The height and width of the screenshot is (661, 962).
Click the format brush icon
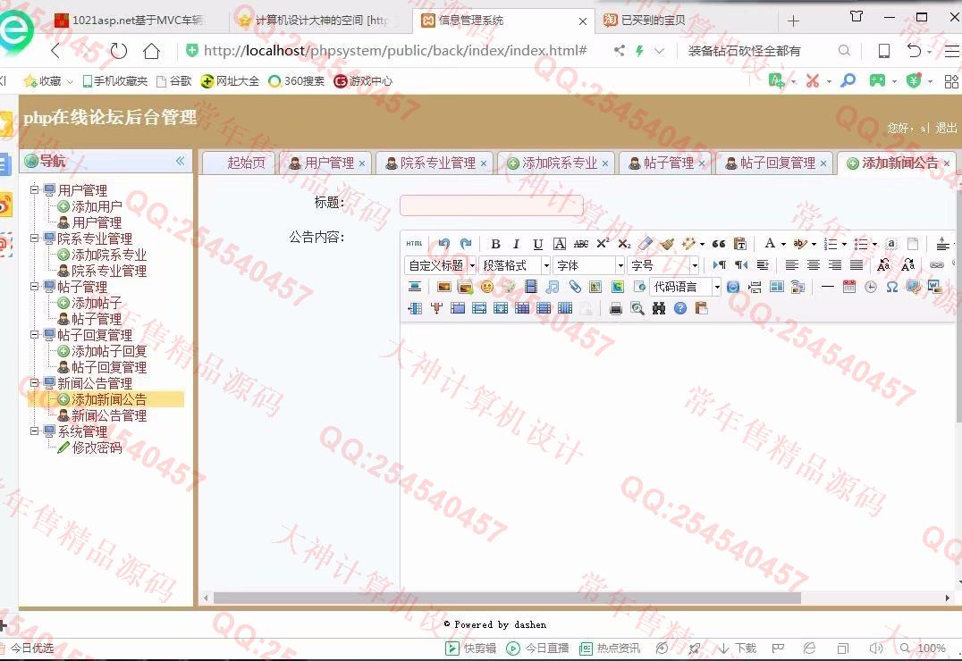tap(667, 244)
